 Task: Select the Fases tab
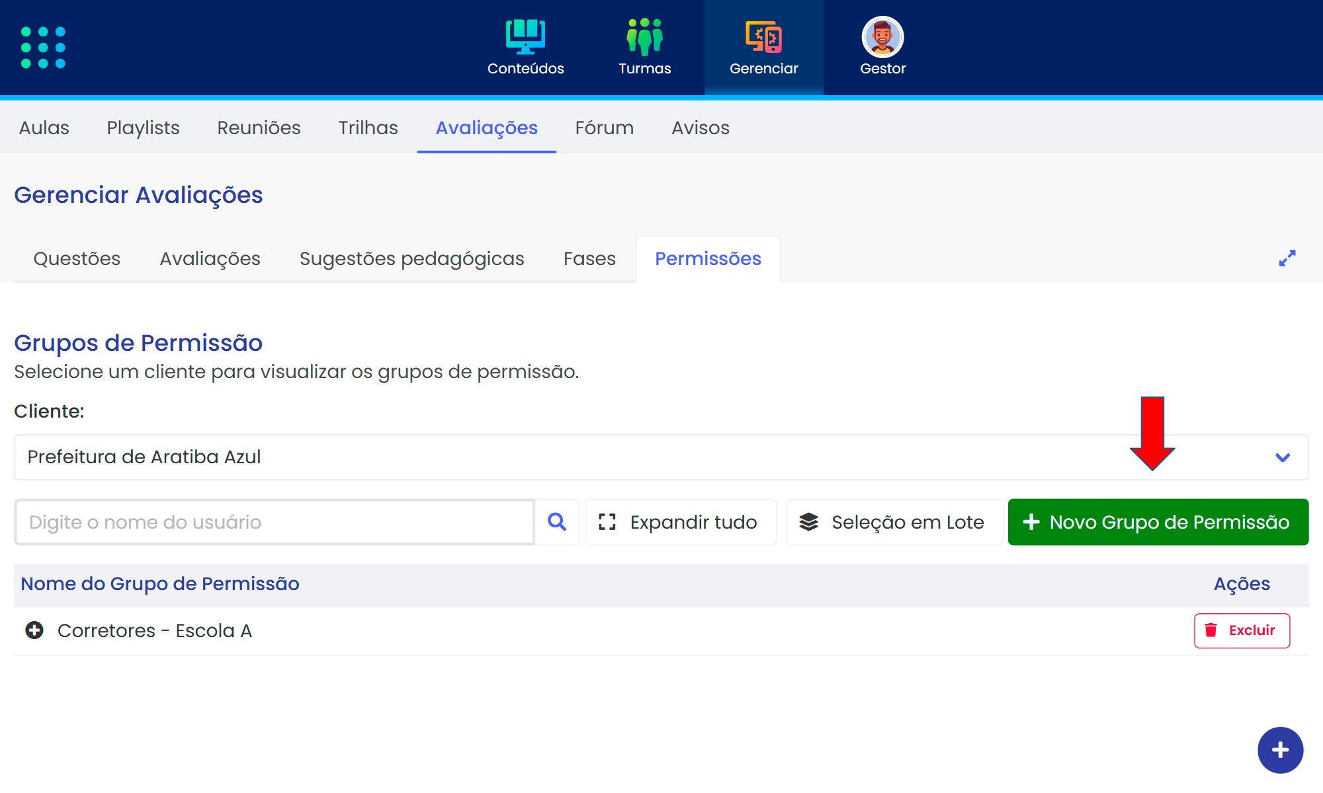click(x=589, y=258)
